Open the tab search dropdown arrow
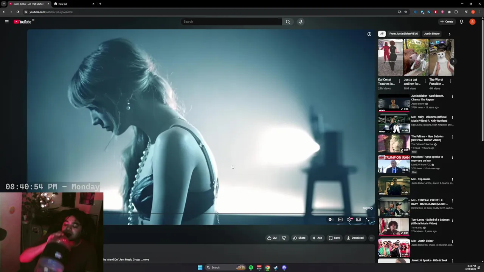 [3, 4]
